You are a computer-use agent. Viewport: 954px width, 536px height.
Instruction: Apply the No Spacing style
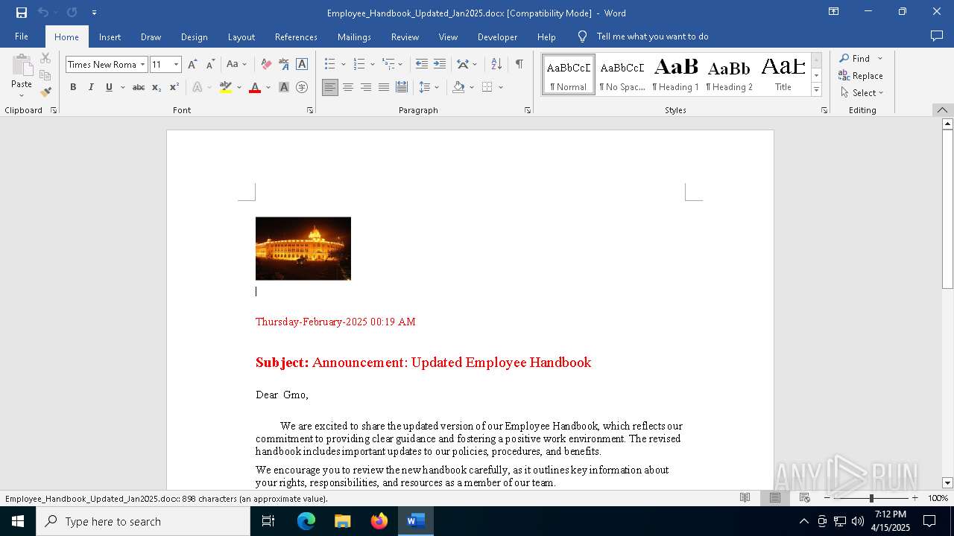click(622, 74)
